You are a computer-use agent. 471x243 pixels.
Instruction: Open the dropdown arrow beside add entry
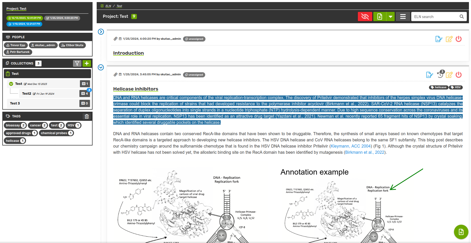tap(391, 17)
